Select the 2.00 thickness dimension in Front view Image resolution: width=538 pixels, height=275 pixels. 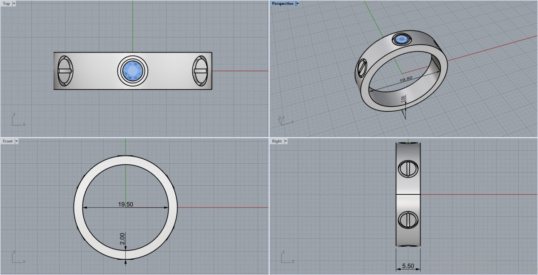tap(122, 239)
